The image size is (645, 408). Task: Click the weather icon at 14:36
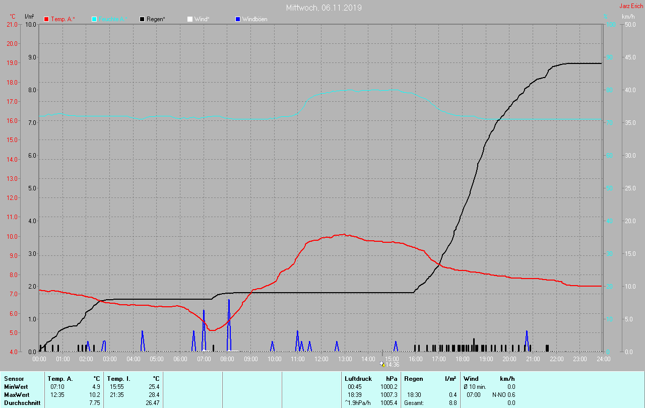click(382, 364)
